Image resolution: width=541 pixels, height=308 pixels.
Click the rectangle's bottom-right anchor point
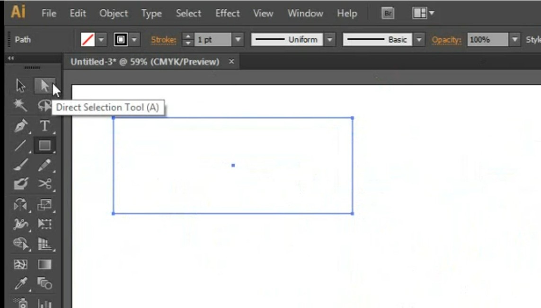coord(352,213)
